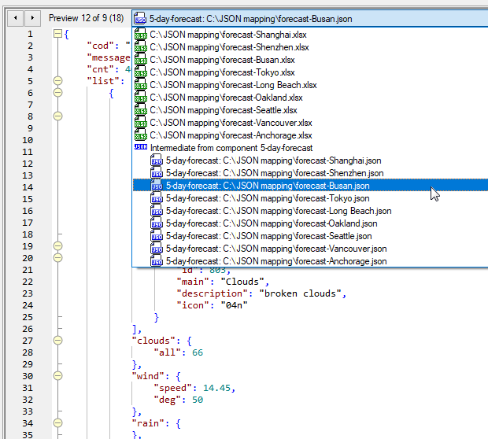Collapse the "list" array fold marker
488x439 pixels.
coord(57,81)
